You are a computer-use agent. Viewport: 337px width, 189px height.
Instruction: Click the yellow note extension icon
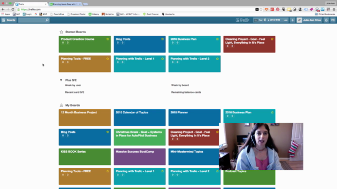289,9
